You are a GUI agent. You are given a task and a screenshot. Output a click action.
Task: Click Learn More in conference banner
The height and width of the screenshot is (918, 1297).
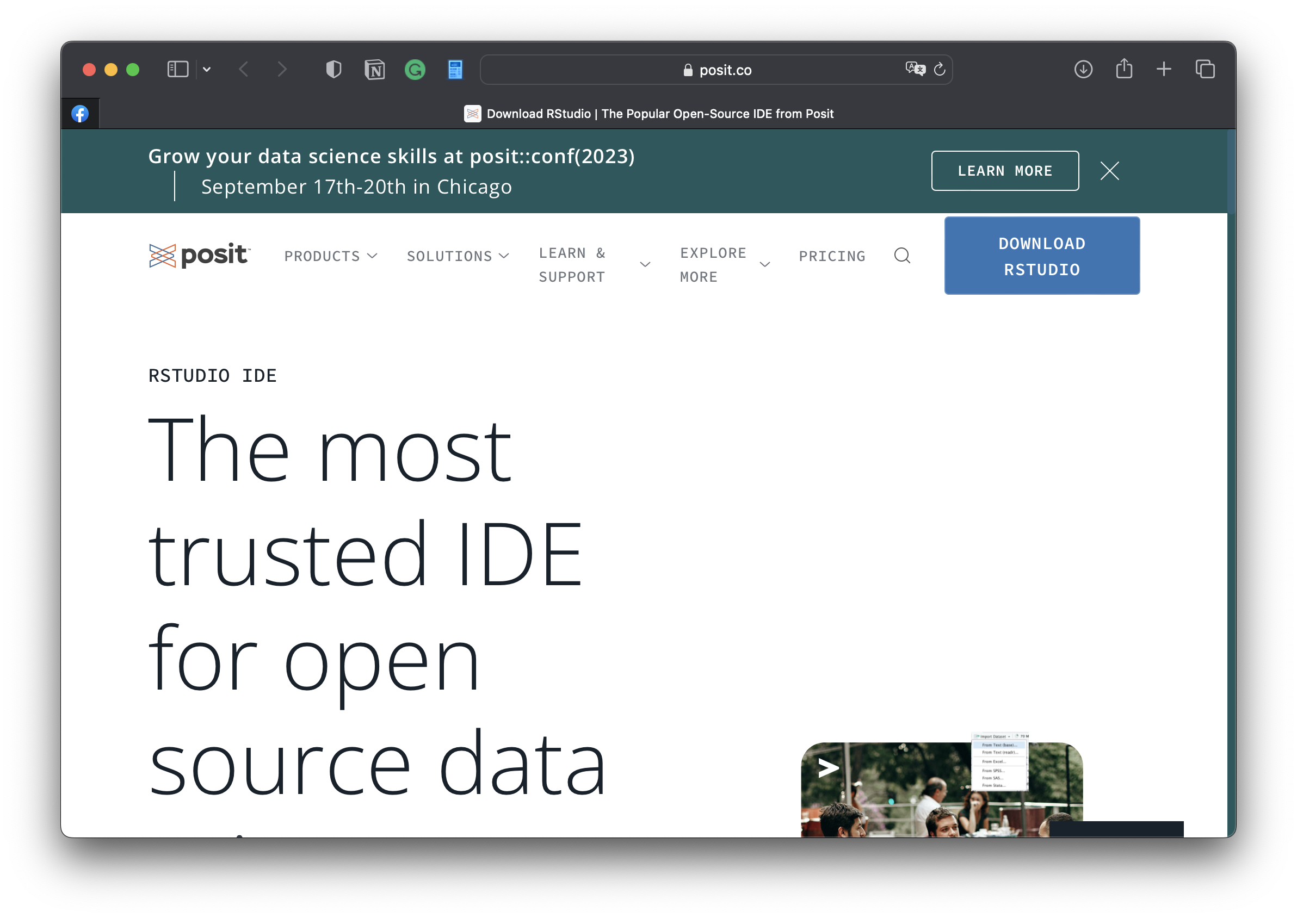[x=1004, y=171]
